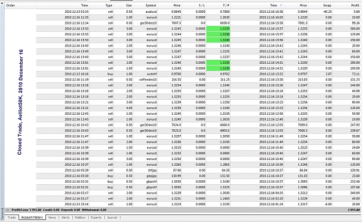Select the Account History tab

click(x=32, y=217)
